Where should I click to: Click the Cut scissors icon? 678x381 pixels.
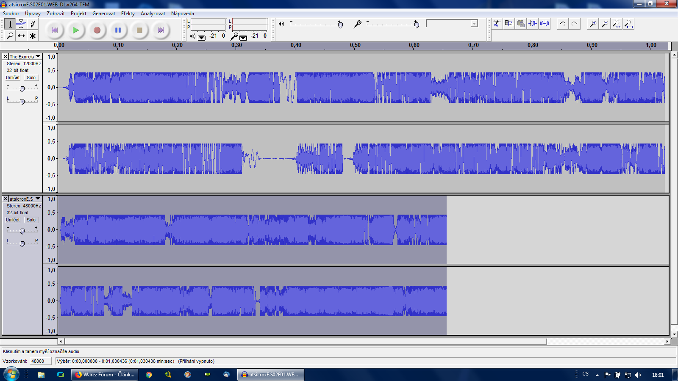(497, 24)
